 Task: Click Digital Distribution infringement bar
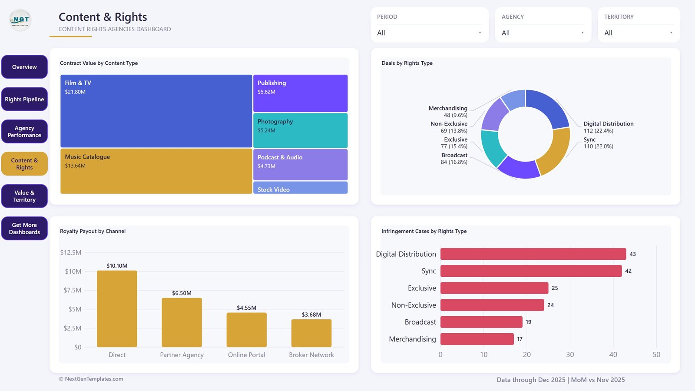(533, 254)
